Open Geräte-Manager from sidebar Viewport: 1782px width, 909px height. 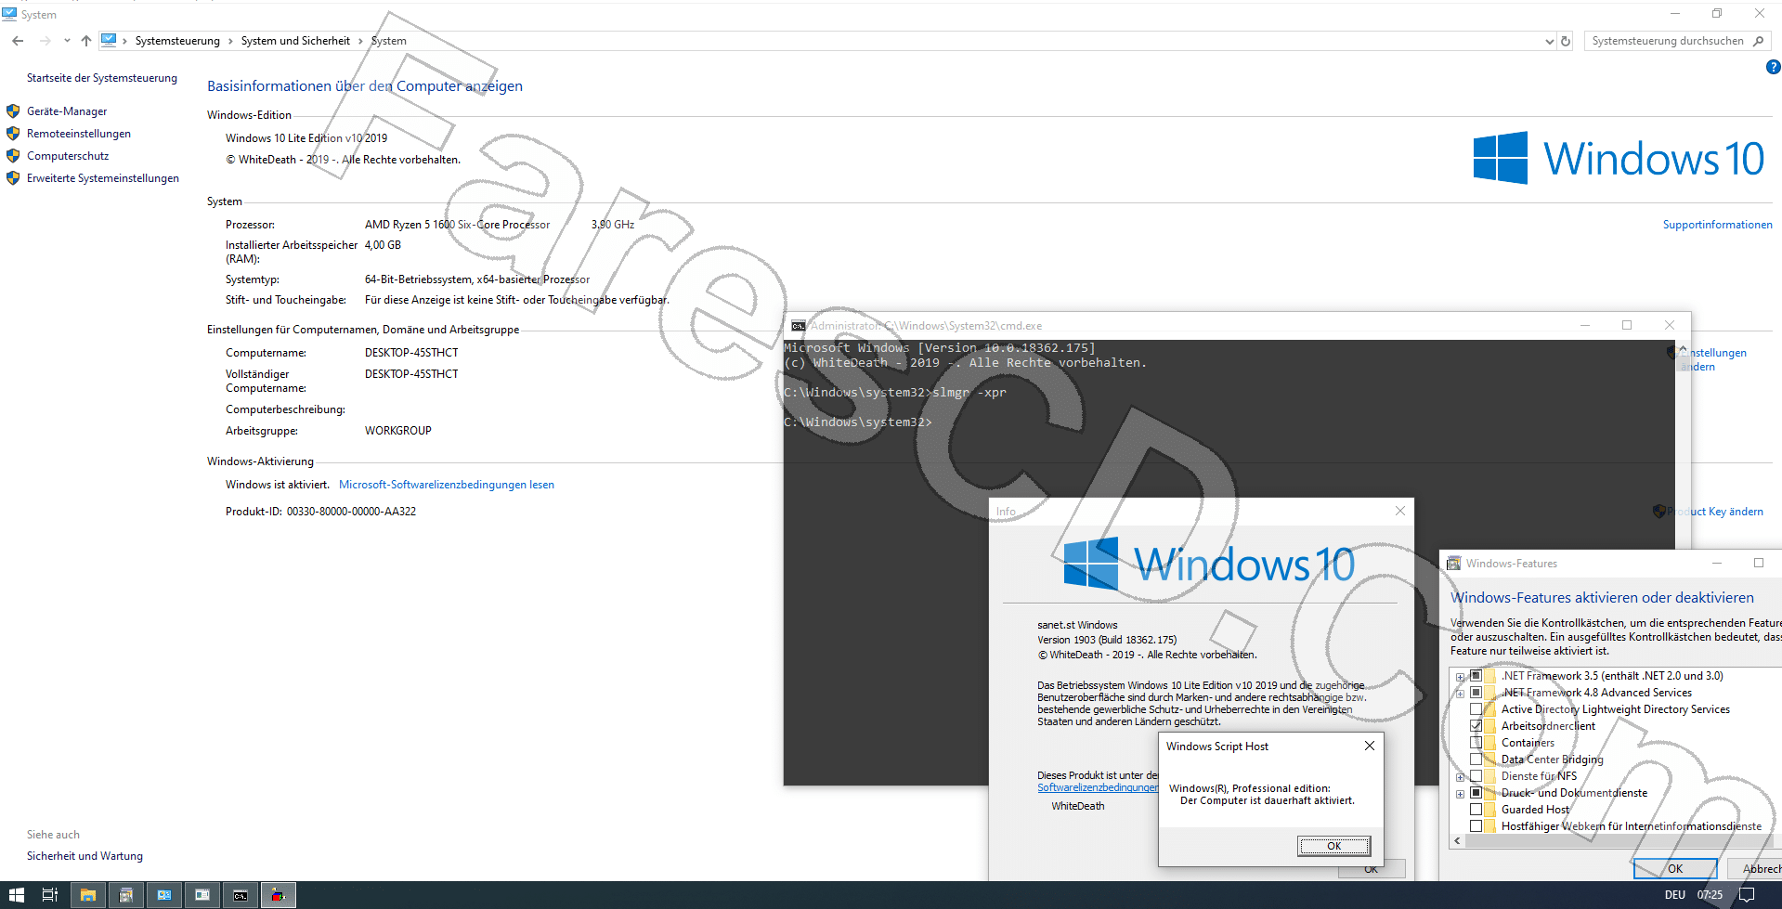[x=67, y=111]
